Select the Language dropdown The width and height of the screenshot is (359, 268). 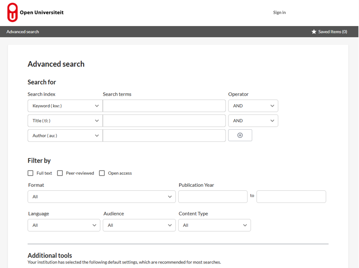coord(64,225)
